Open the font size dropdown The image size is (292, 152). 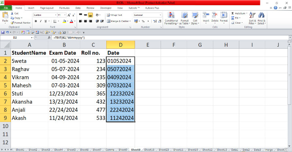point(65,15)
